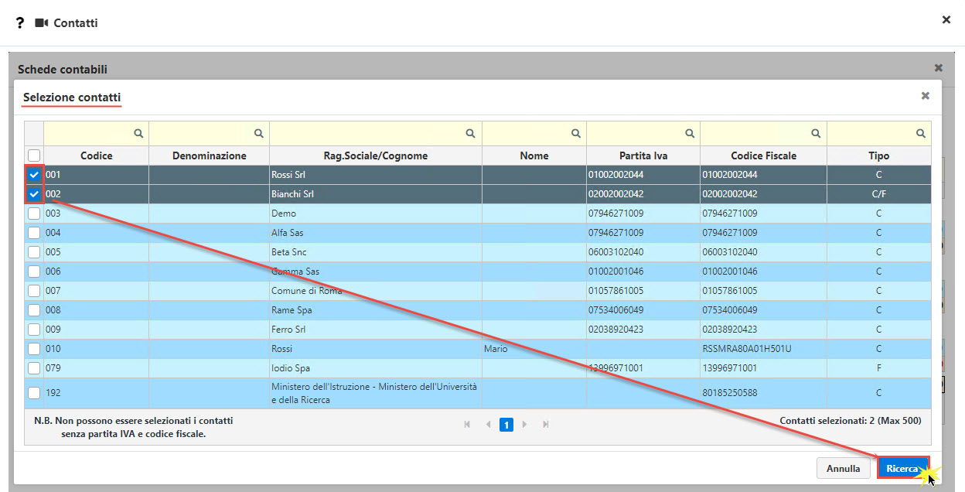Click search icon in Nome filter
Image resolution: width=965 pixels, height=492 pixels.
pos(575,133)
